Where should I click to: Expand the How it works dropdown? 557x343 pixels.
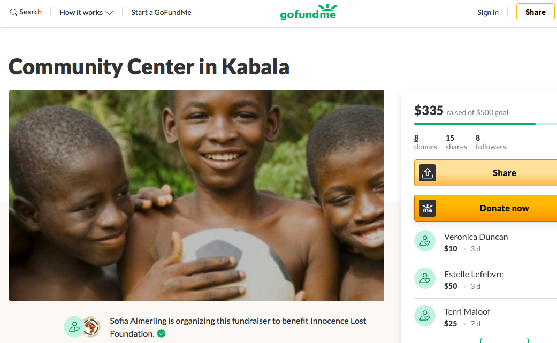pos(86,12)
